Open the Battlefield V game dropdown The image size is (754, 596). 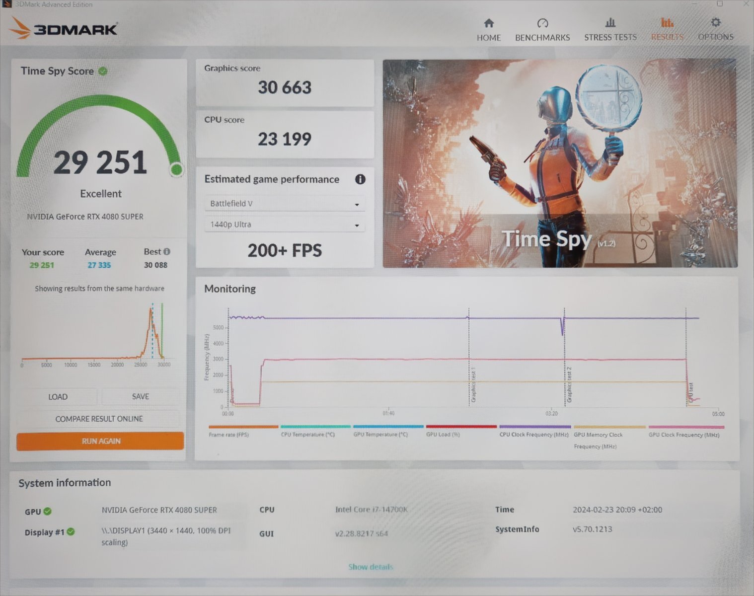285,204
